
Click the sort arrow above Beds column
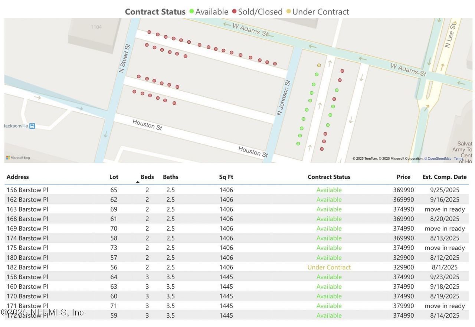[138, 182]
